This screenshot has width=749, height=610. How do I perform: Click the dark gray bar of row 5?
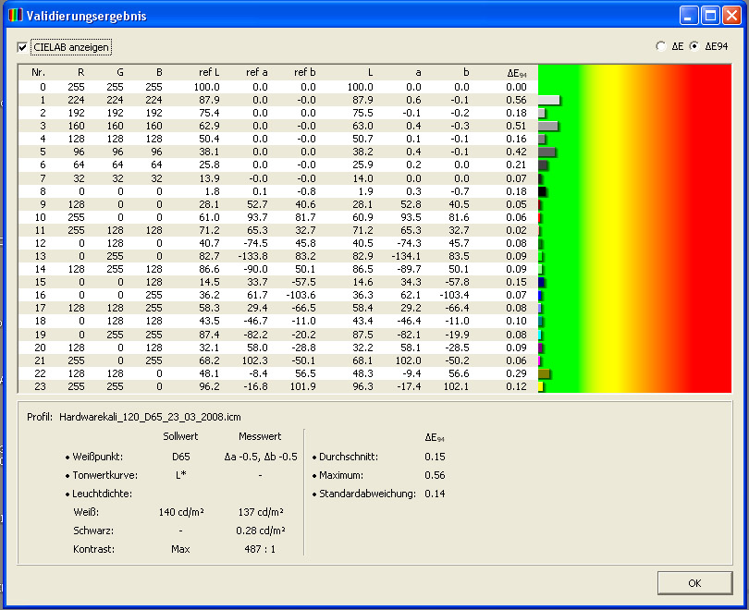point(546,152)
